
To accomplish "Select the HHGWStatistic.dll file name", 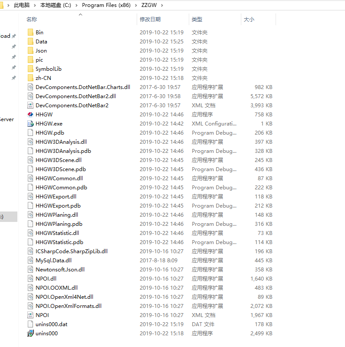I will click(57, 233).
